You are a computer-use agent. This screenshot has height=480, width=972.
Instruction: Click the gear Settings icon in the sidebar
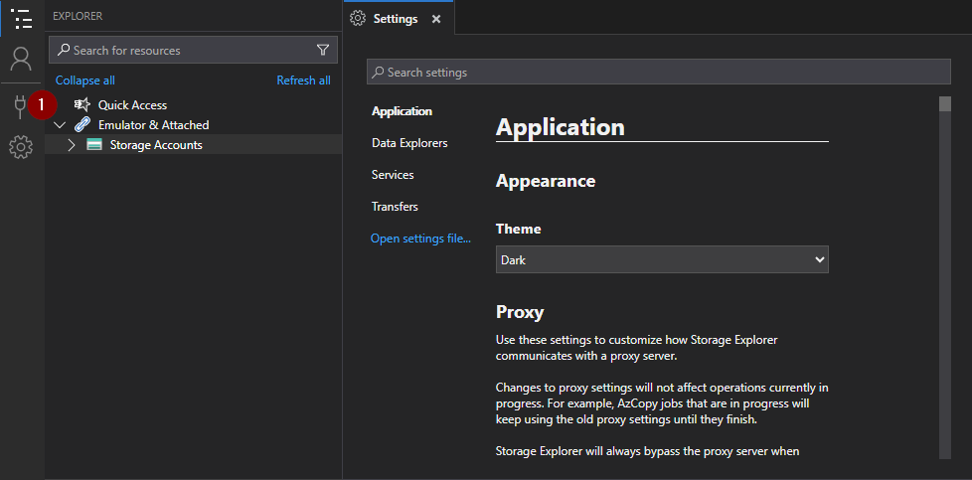click(x=21, y=148)
